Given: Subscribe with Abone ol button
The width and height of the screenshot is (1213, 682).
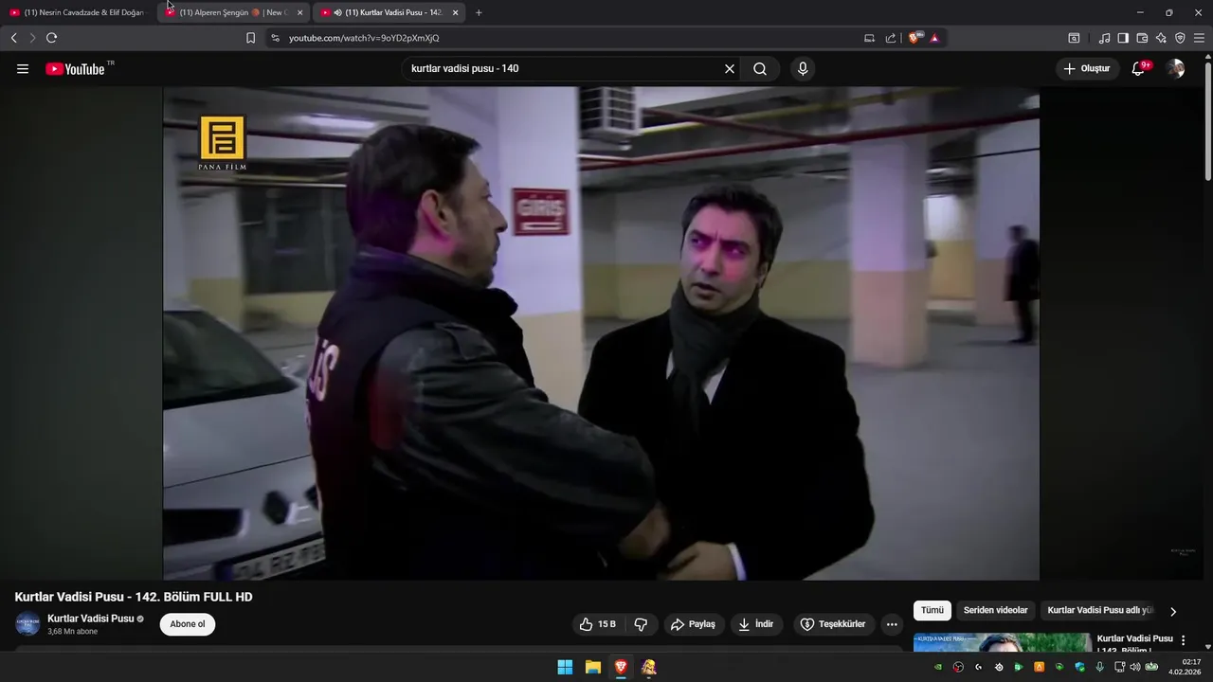Looking at the screenshot, I should click(188, 624).
